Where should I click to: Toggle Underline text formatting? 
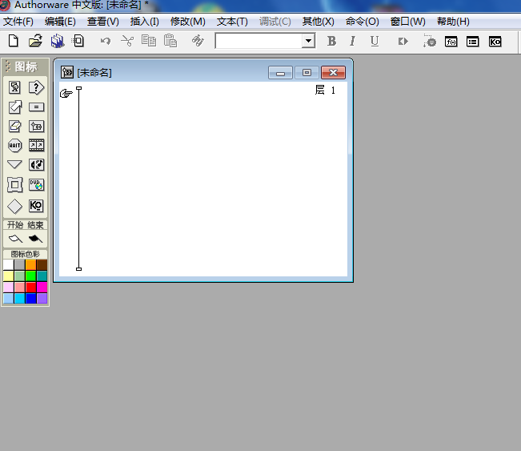(375, 41)
